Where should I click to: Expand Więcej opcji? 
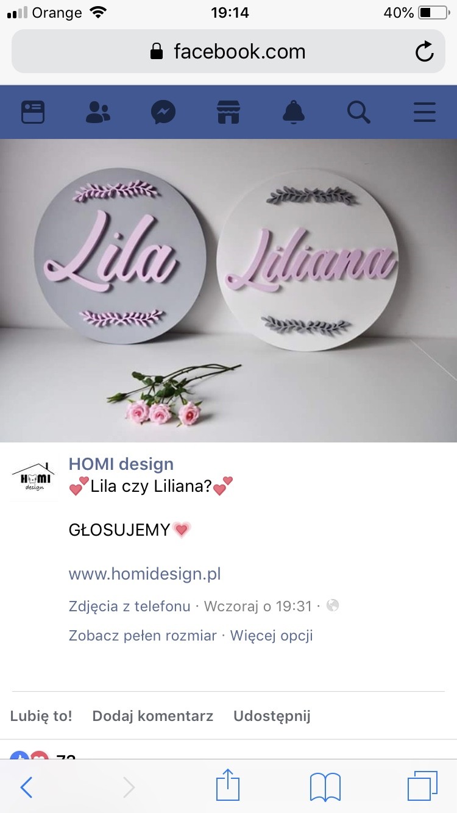[x=271, y=636]
